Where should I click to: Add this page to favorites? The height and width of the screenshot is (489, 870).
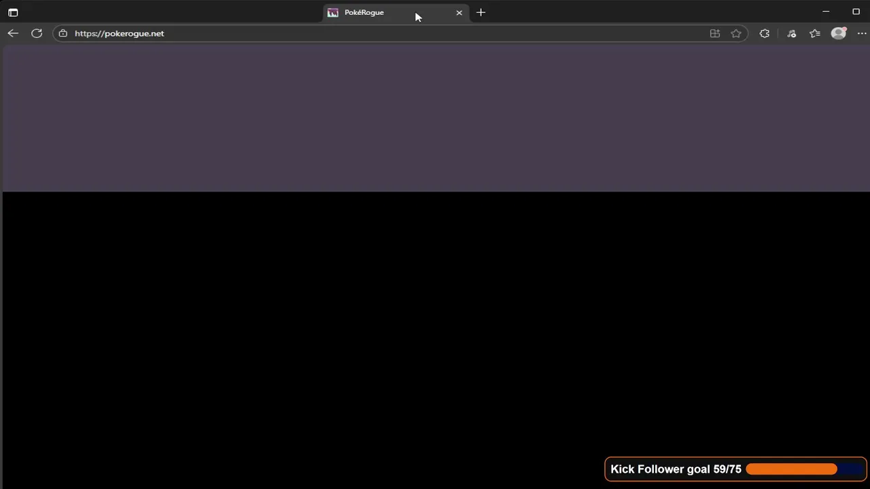tap(736, 33)
